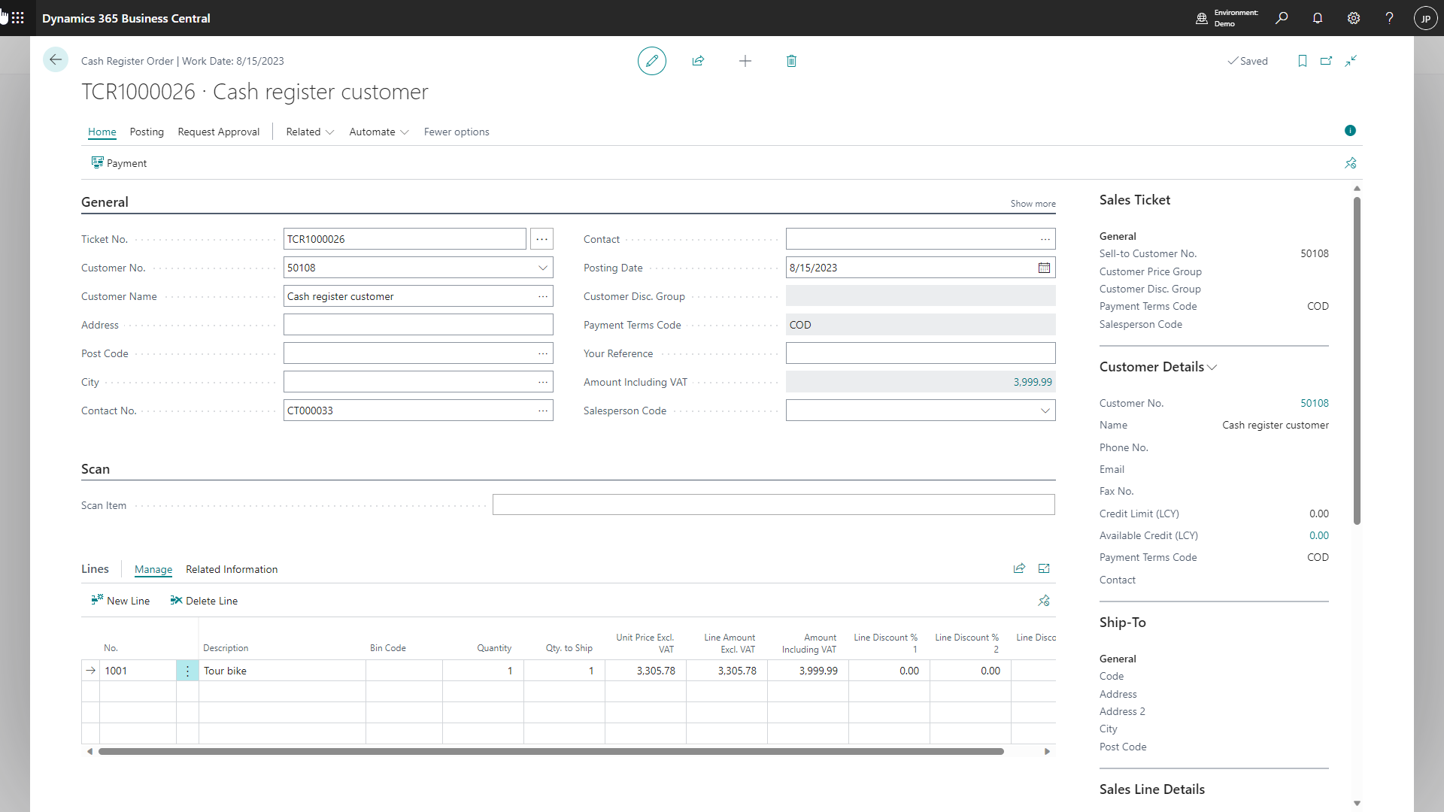Open the Ticket No. assist-edit ellipsis button
Screen dimensions: 1444x812
[x=541, y=239]
